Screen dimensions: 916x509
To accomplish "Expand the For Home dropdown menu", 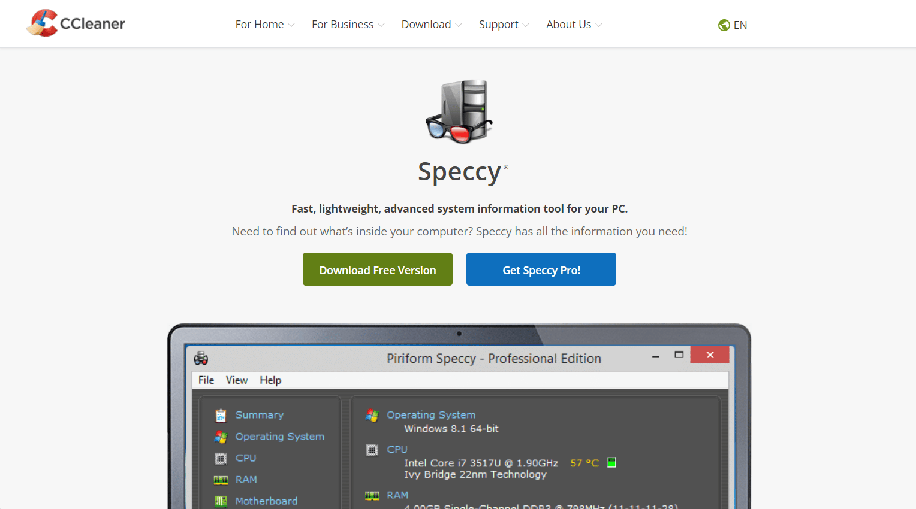I will [265, 25].
